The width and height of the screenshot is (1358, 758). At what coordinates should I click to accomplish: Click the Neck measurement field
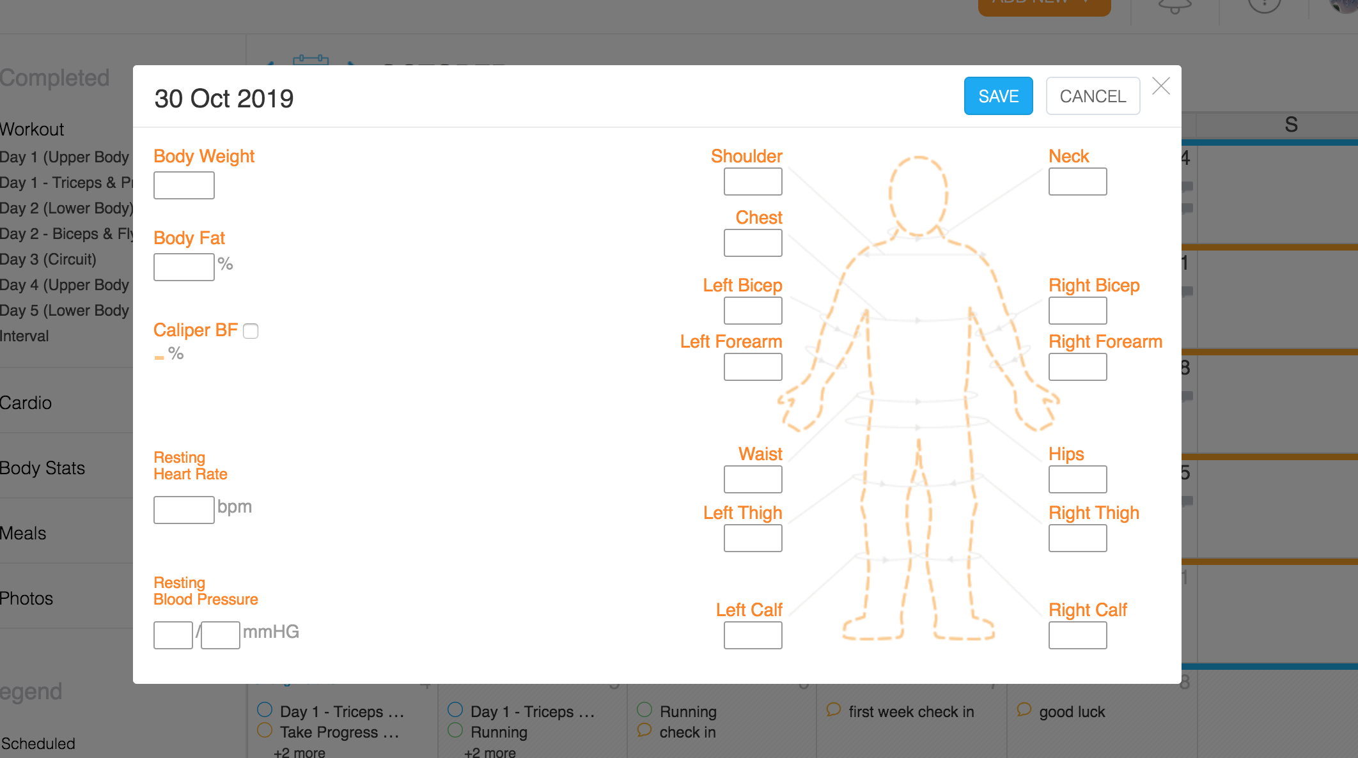[x=1077, y=182]
